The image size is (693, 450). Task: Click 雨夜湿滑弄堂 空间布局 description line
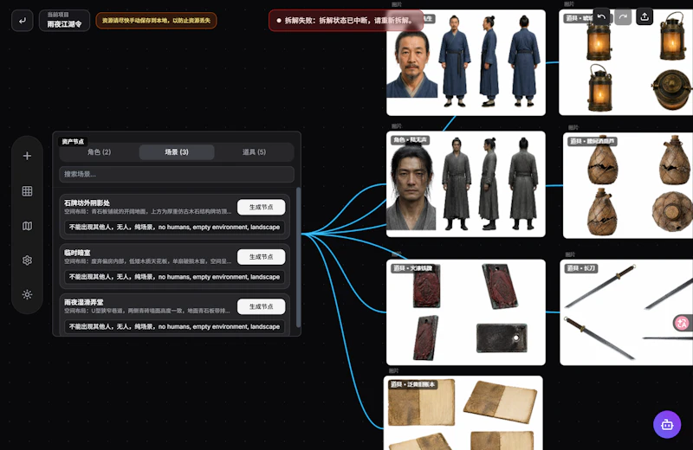tap(148, 311)
